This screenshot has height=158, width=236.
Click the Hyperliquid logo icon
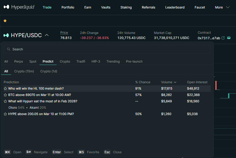pos(6,7)
